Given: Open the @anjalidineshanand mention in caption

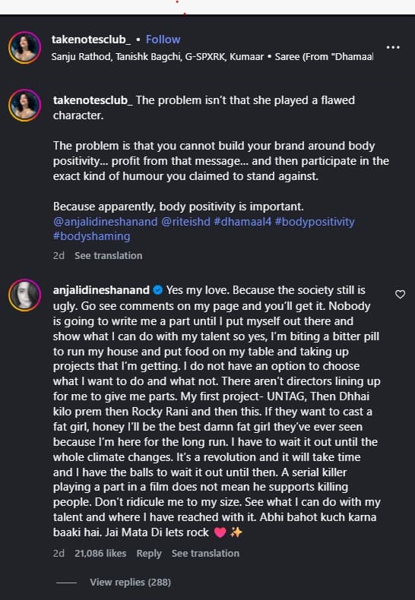Looking at the screenshot, I should pos(106,222).
